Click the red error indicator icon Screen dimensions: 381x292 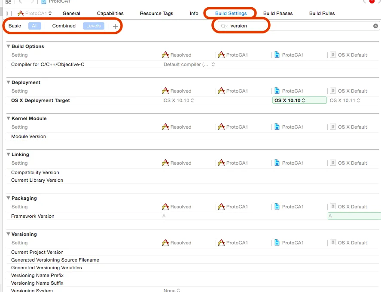372,1
